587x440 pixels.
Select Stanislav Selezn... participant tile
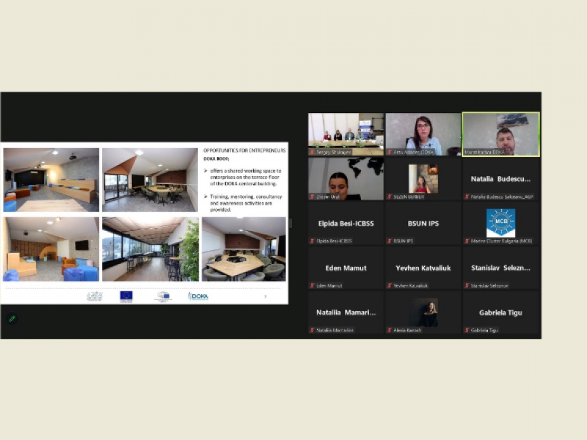(500, 268)
